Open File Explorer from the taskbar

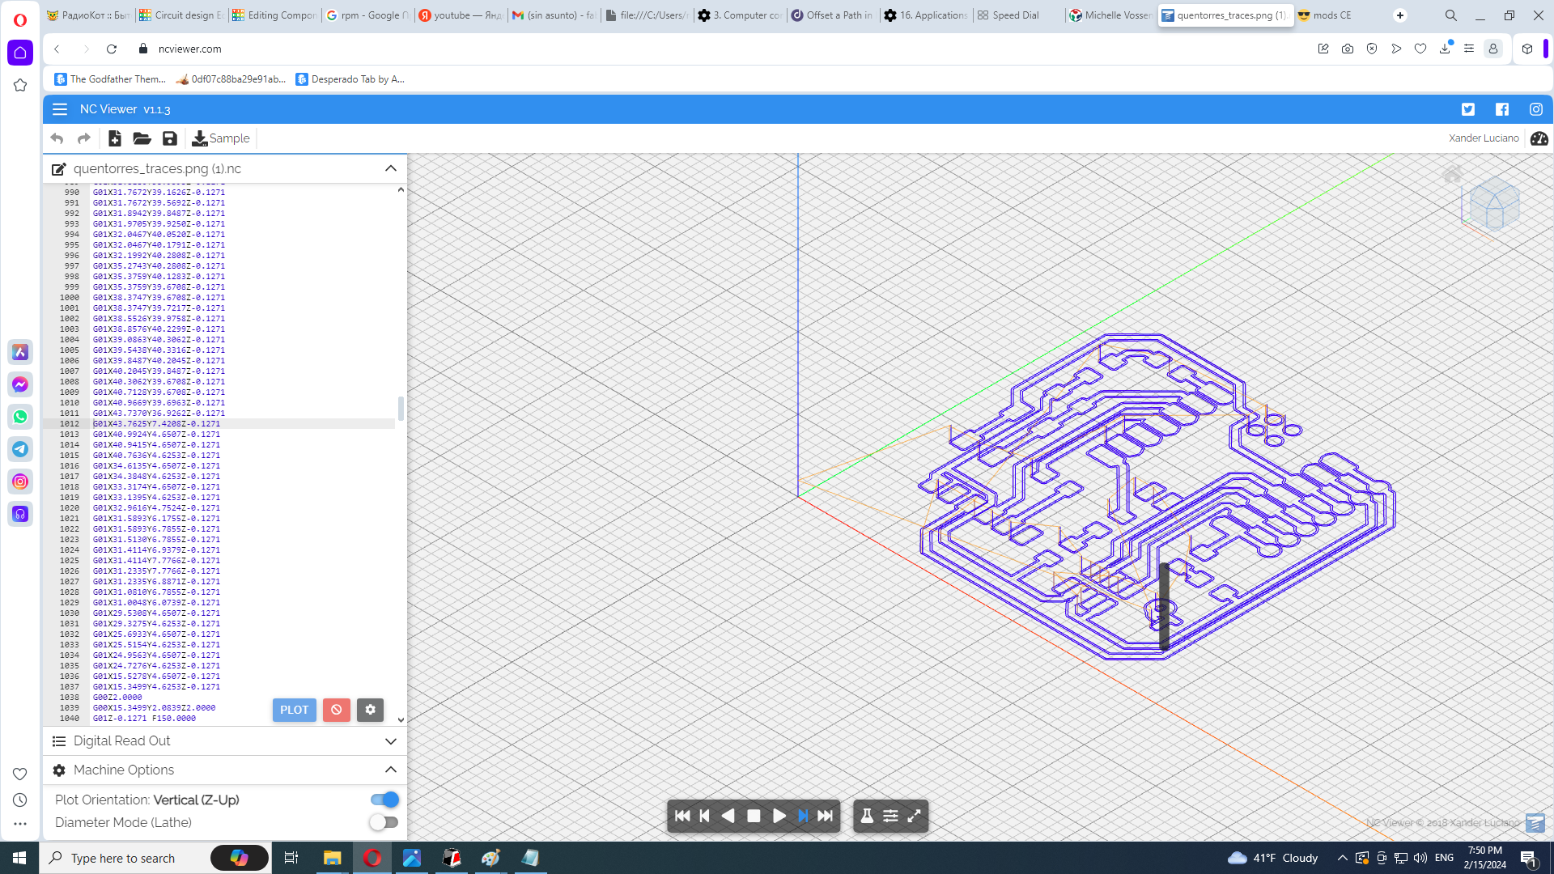332,858
